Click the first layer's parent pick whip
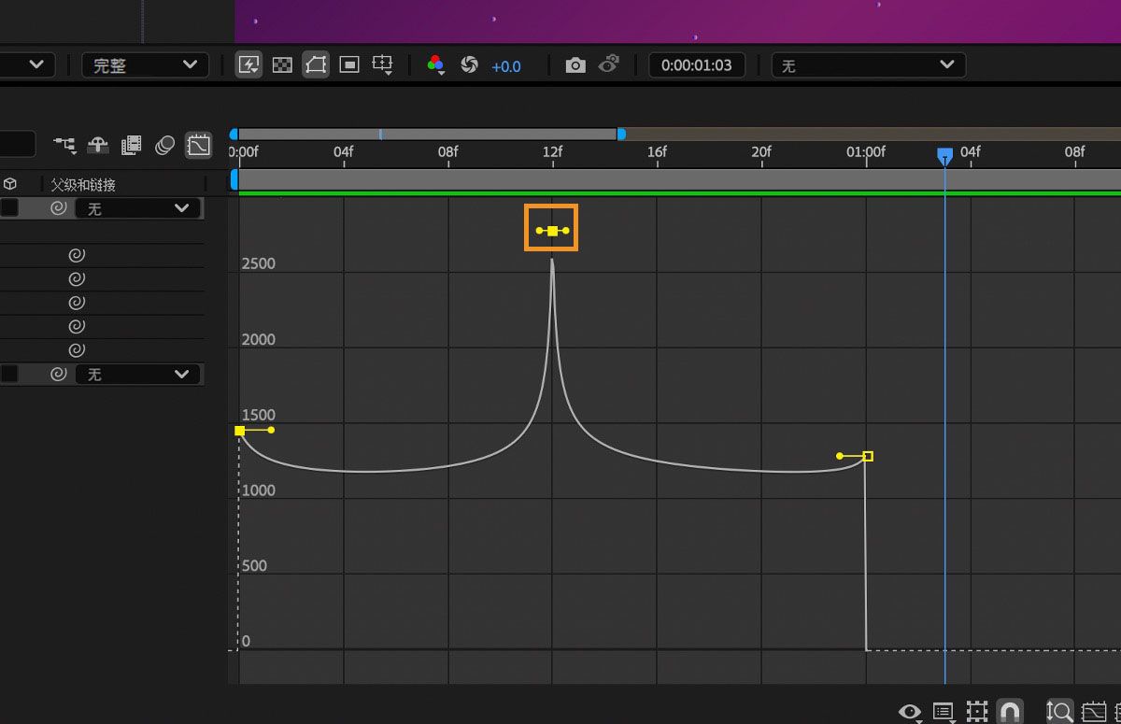This screenshot has width=1121, height=724. (x=58, y=208)
